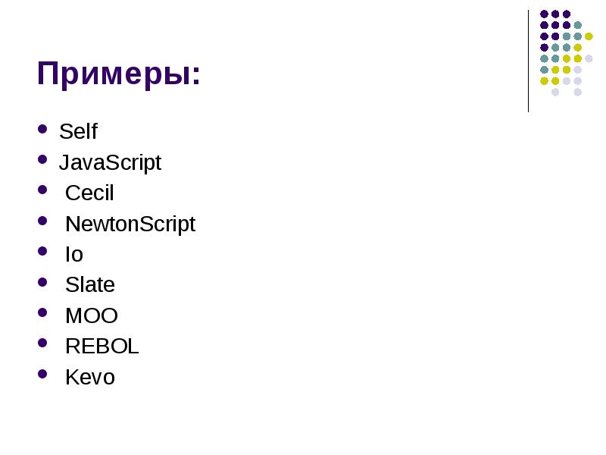Select the "Cecil" list entry
Screen dimensions: 606x455
click(x=89, y=193)
